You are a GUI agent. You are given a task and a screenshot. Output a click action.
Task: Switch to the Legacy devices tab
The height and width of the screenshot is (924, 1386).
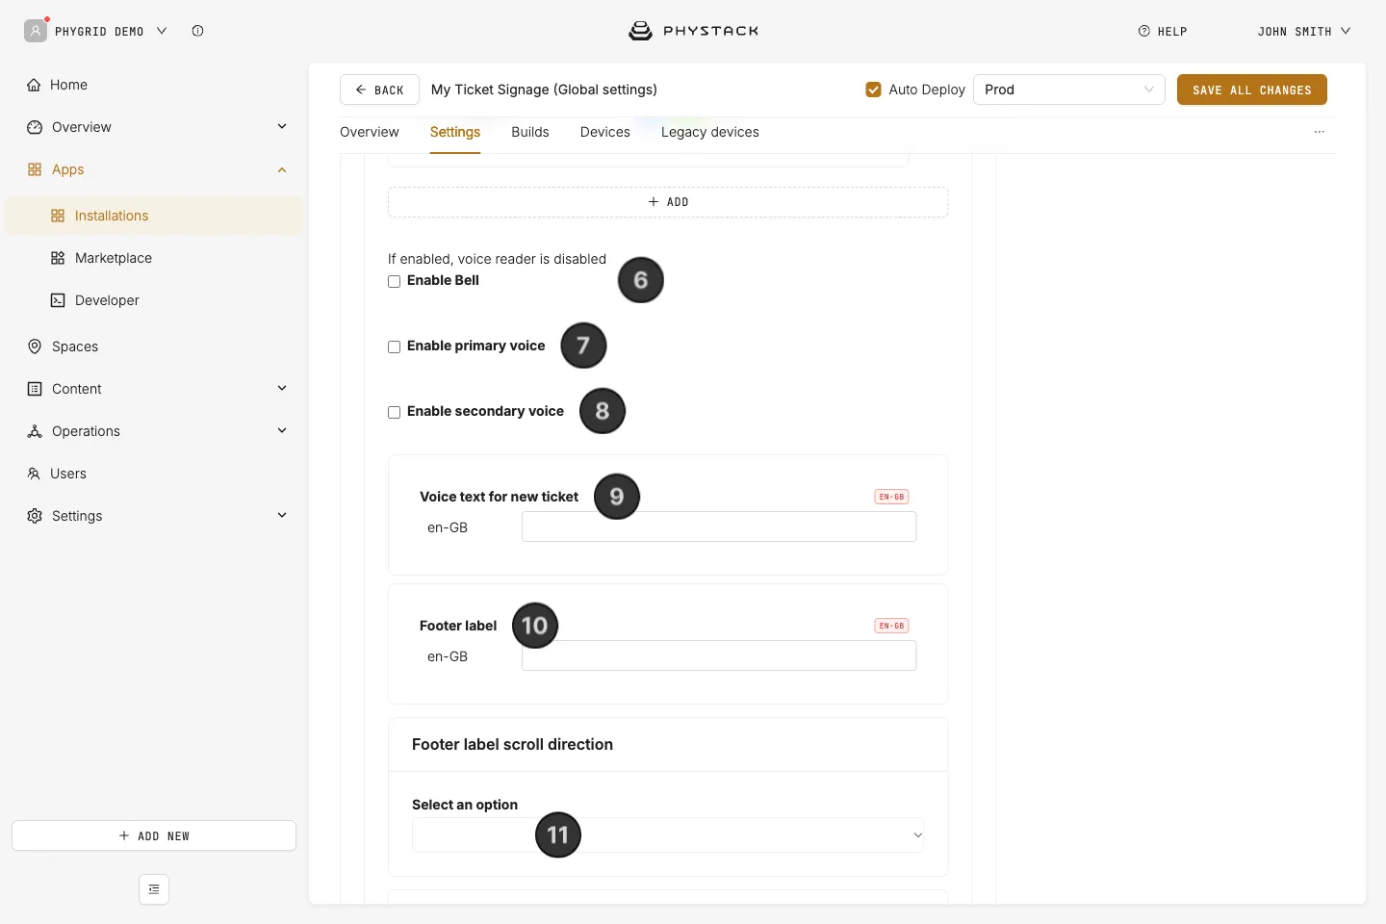pyautogui.click(x=710, y=132)
